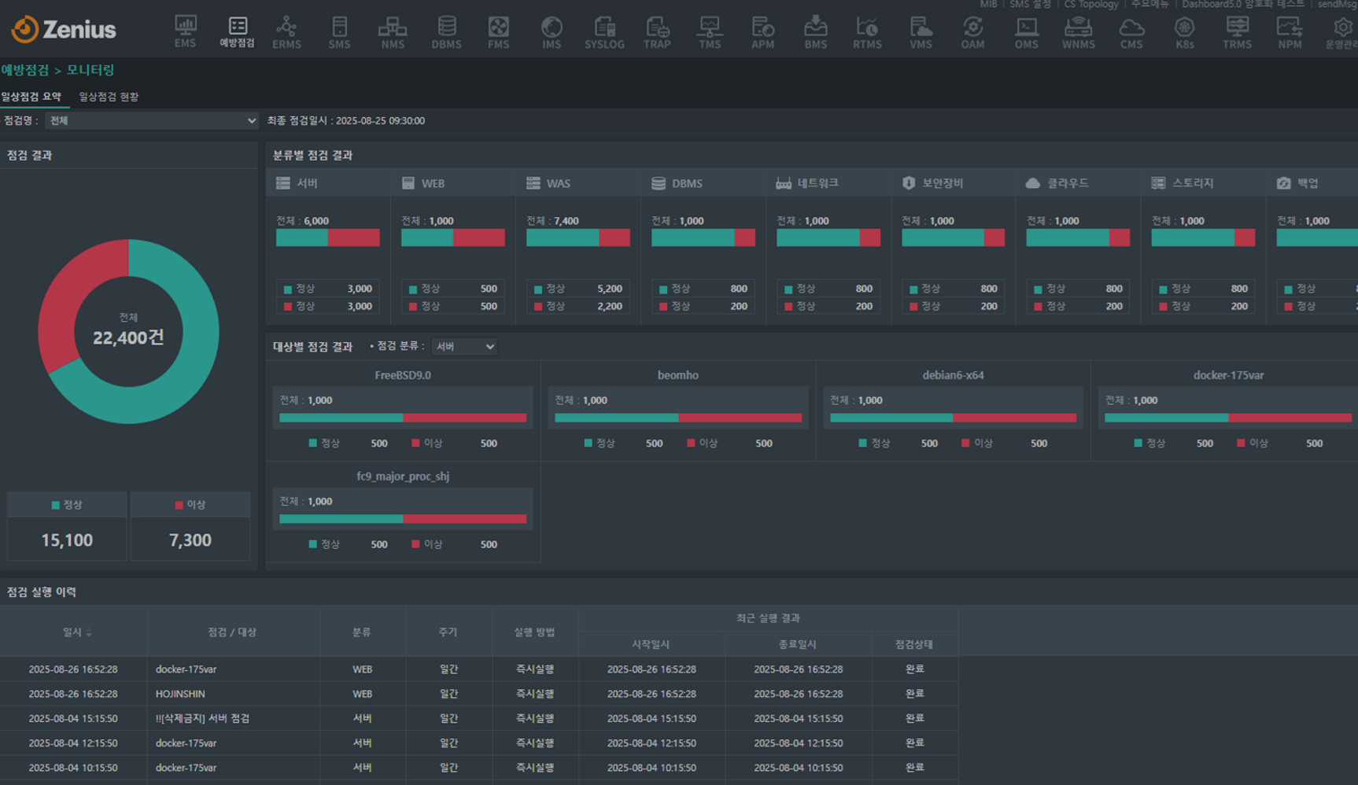The width and height of the screenshot is (1358, 785).
Task: Open the RTMS module icon
Action: point(867,31)
